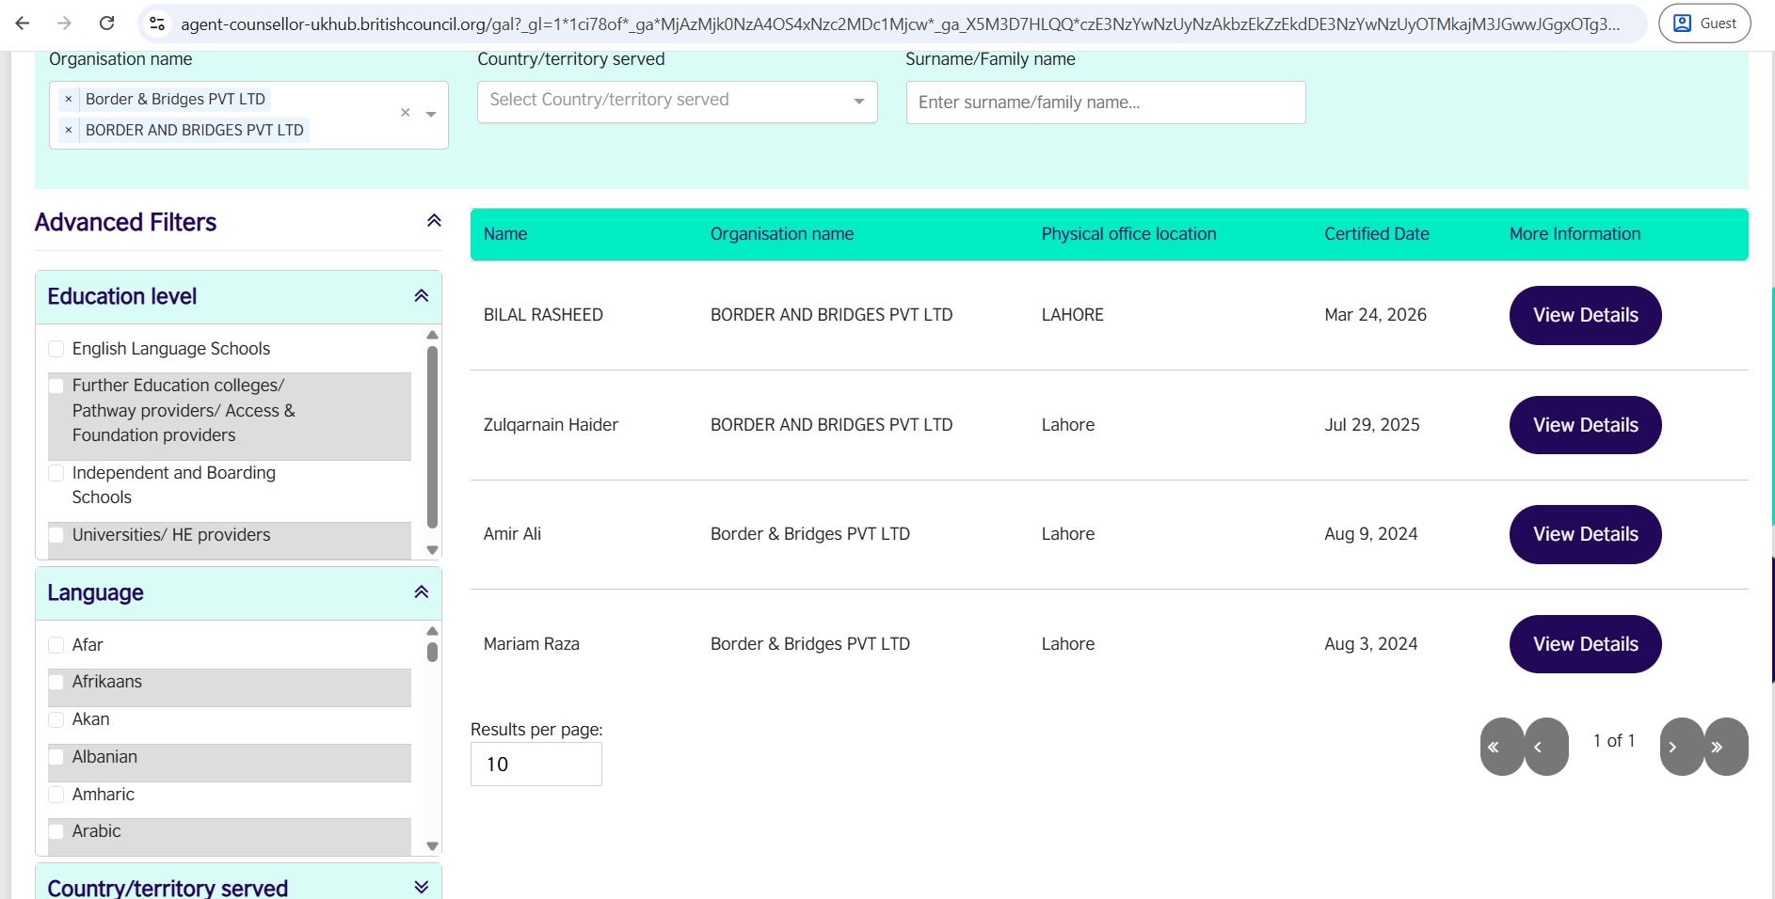Click the Certified Date column header
This screenshot has width=1775, height=899.
[1377, 234]
